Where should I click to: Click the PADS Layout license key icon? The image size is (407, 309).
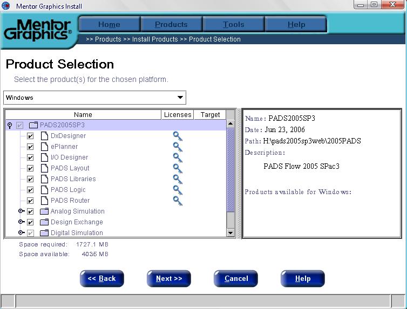(178, 168)
